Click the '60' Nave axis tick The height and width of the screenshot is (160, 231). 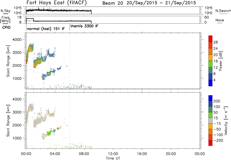(206, 17)
